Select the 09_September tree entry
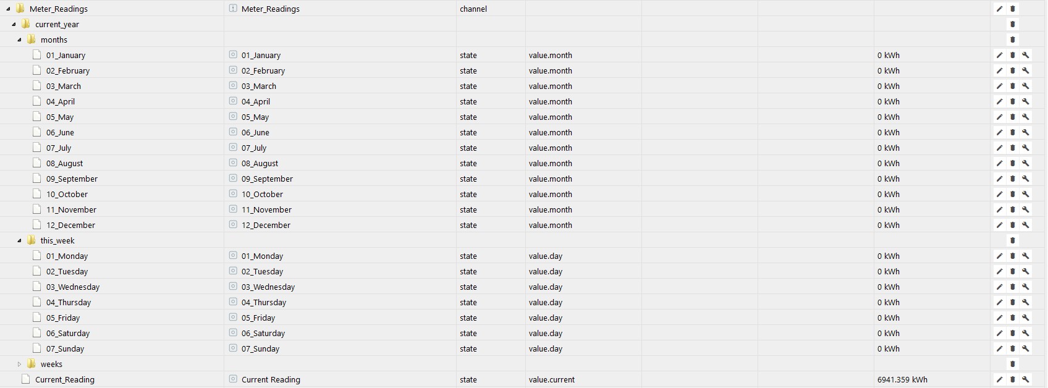This screenshot has width=1048, height=388. point(72,179)
